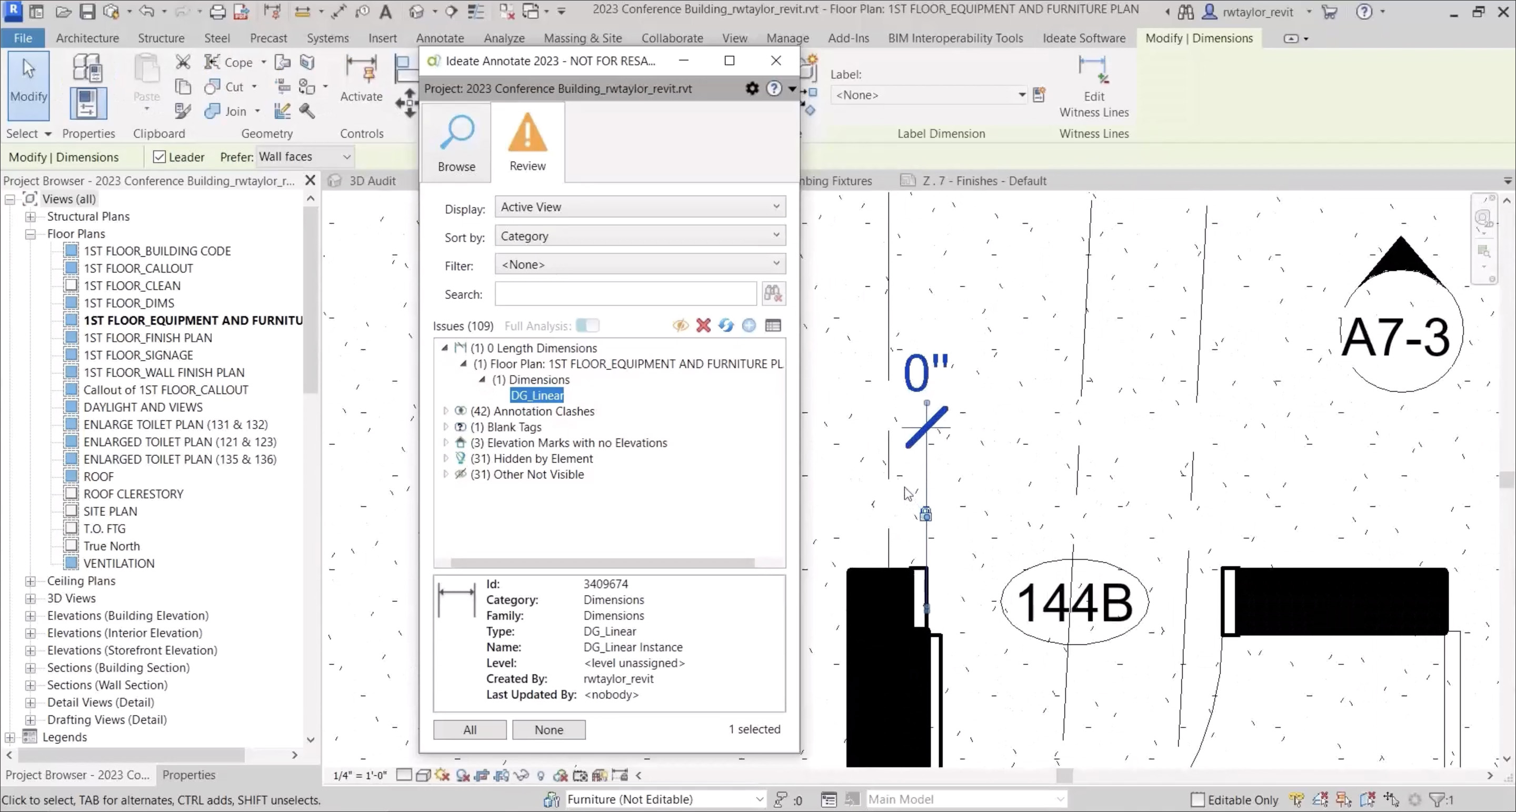The width and height of the screenshot is (1516, 812).
Task: Close the Project Browser panel
Action: 310,180
